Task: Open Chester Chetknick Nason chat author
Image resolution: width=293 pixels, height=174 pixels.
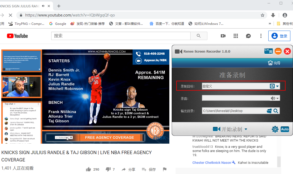Action: point(212,163)
